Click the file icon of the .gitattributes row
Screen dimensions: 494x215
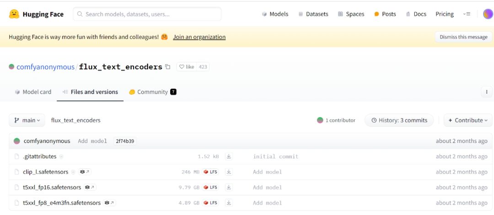pos(17,156)
